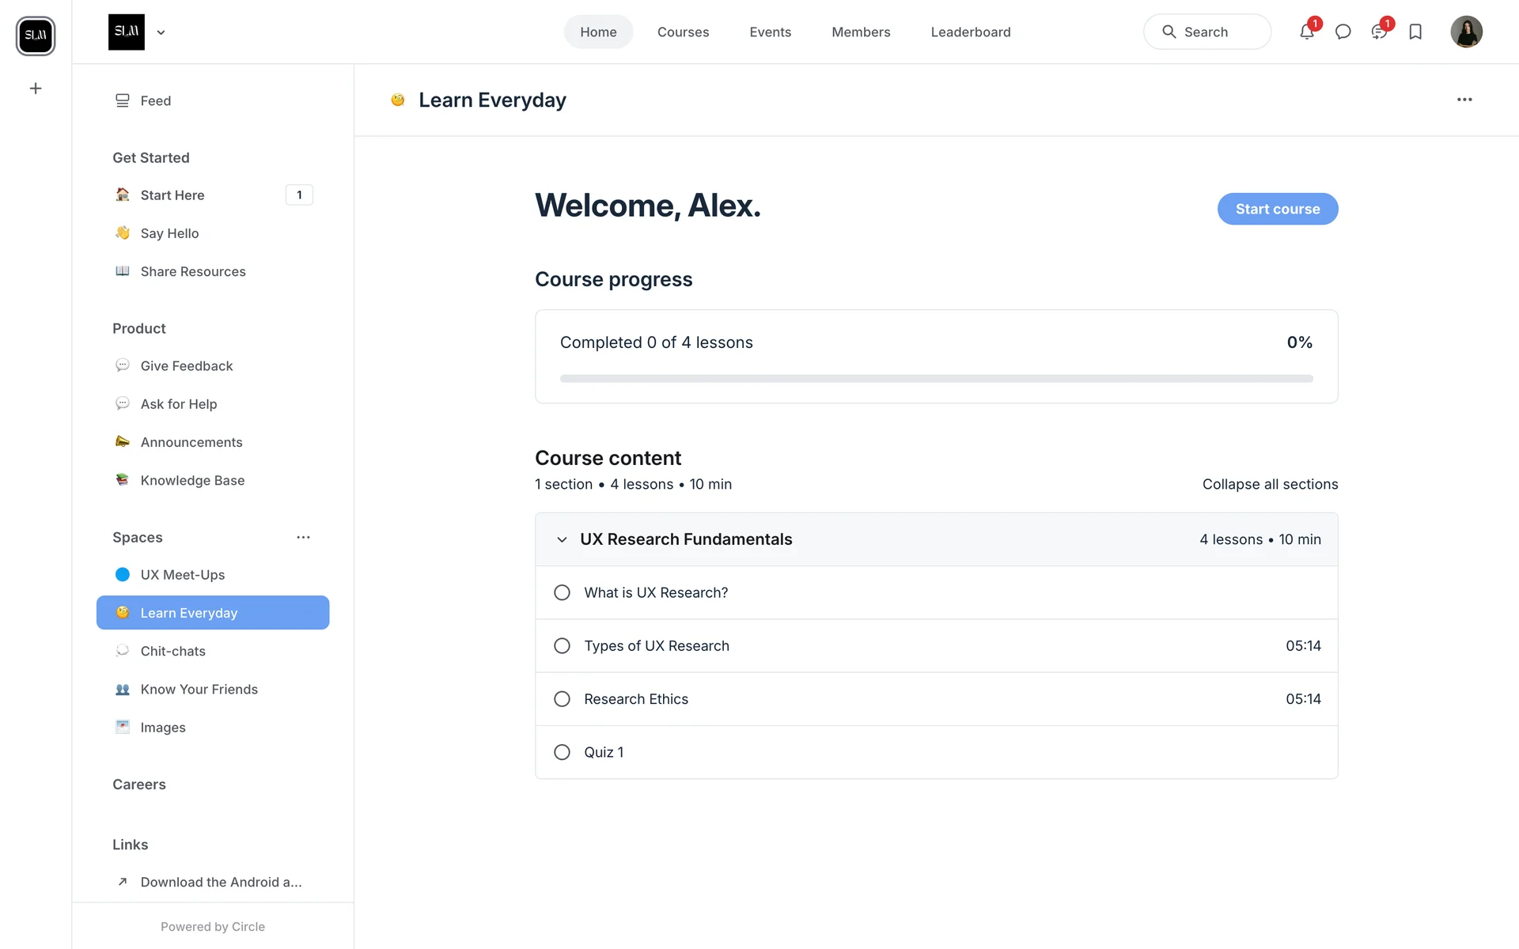Screen dimensions: 1519x949
Task: Click the course progress bar
Action: point(936,379)
